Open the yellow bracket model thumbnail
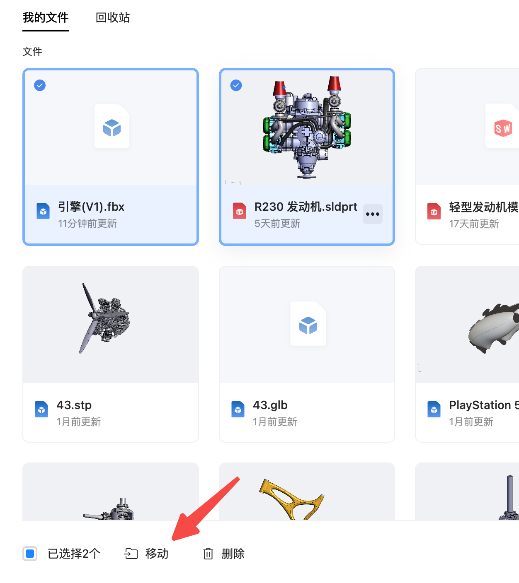 click(307, 491)
